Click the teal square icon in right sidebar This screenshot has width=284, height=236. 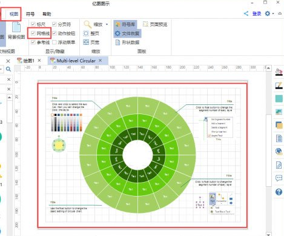(279, 99)
